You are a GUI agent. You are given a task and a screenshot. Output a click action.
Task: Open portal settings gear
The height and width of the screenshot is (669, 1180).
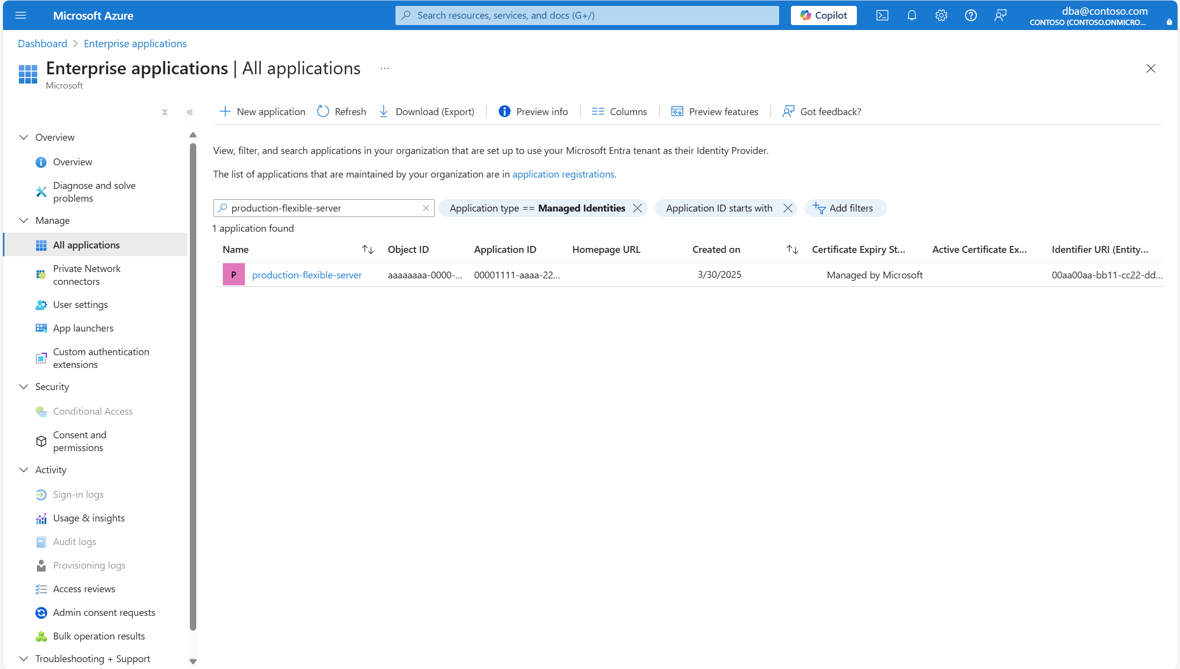[x=941, y=15]
